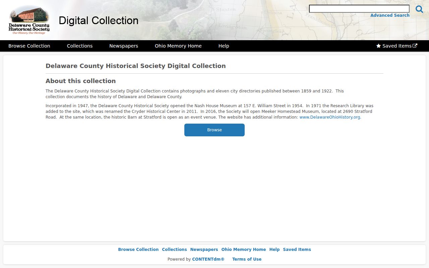Select Collections in the black navigation bar
The height and width of the screenshot is (268, 429).
[x=80, y=46]
